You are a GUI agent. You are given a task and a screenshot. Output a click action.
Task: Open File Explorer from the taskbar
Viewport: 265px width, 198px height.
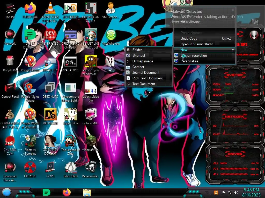(x=87, y=193)
